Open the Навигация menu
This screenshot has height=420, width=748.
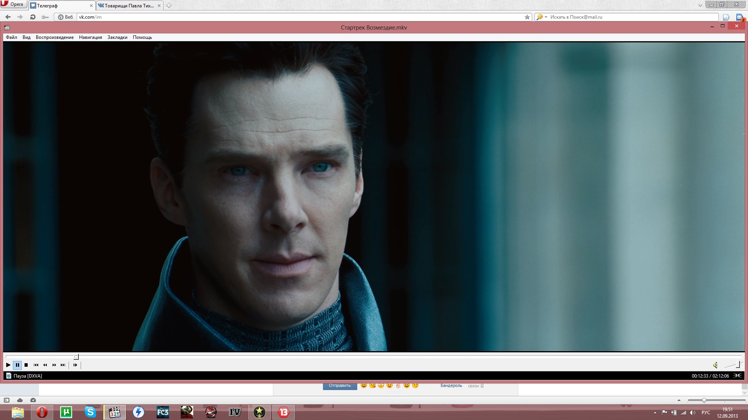(90, 37)
